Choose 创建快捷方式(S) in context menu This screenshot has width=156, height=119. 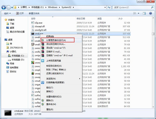tap(61, 97)
